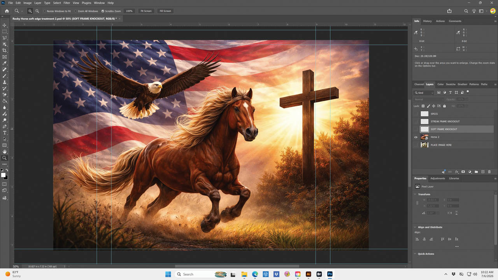Open the Search icon at top right

tap(466, 11)
